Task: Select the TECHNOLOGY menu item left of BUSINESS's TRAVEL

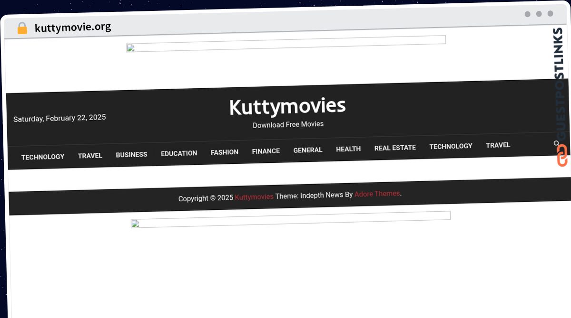Action: pyautogui.click(x=43, y=157)
